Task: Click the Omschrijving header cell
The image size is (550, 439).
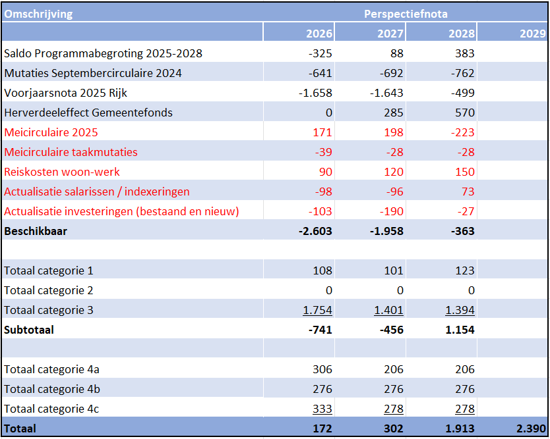Action: click(x=39, y=13)
